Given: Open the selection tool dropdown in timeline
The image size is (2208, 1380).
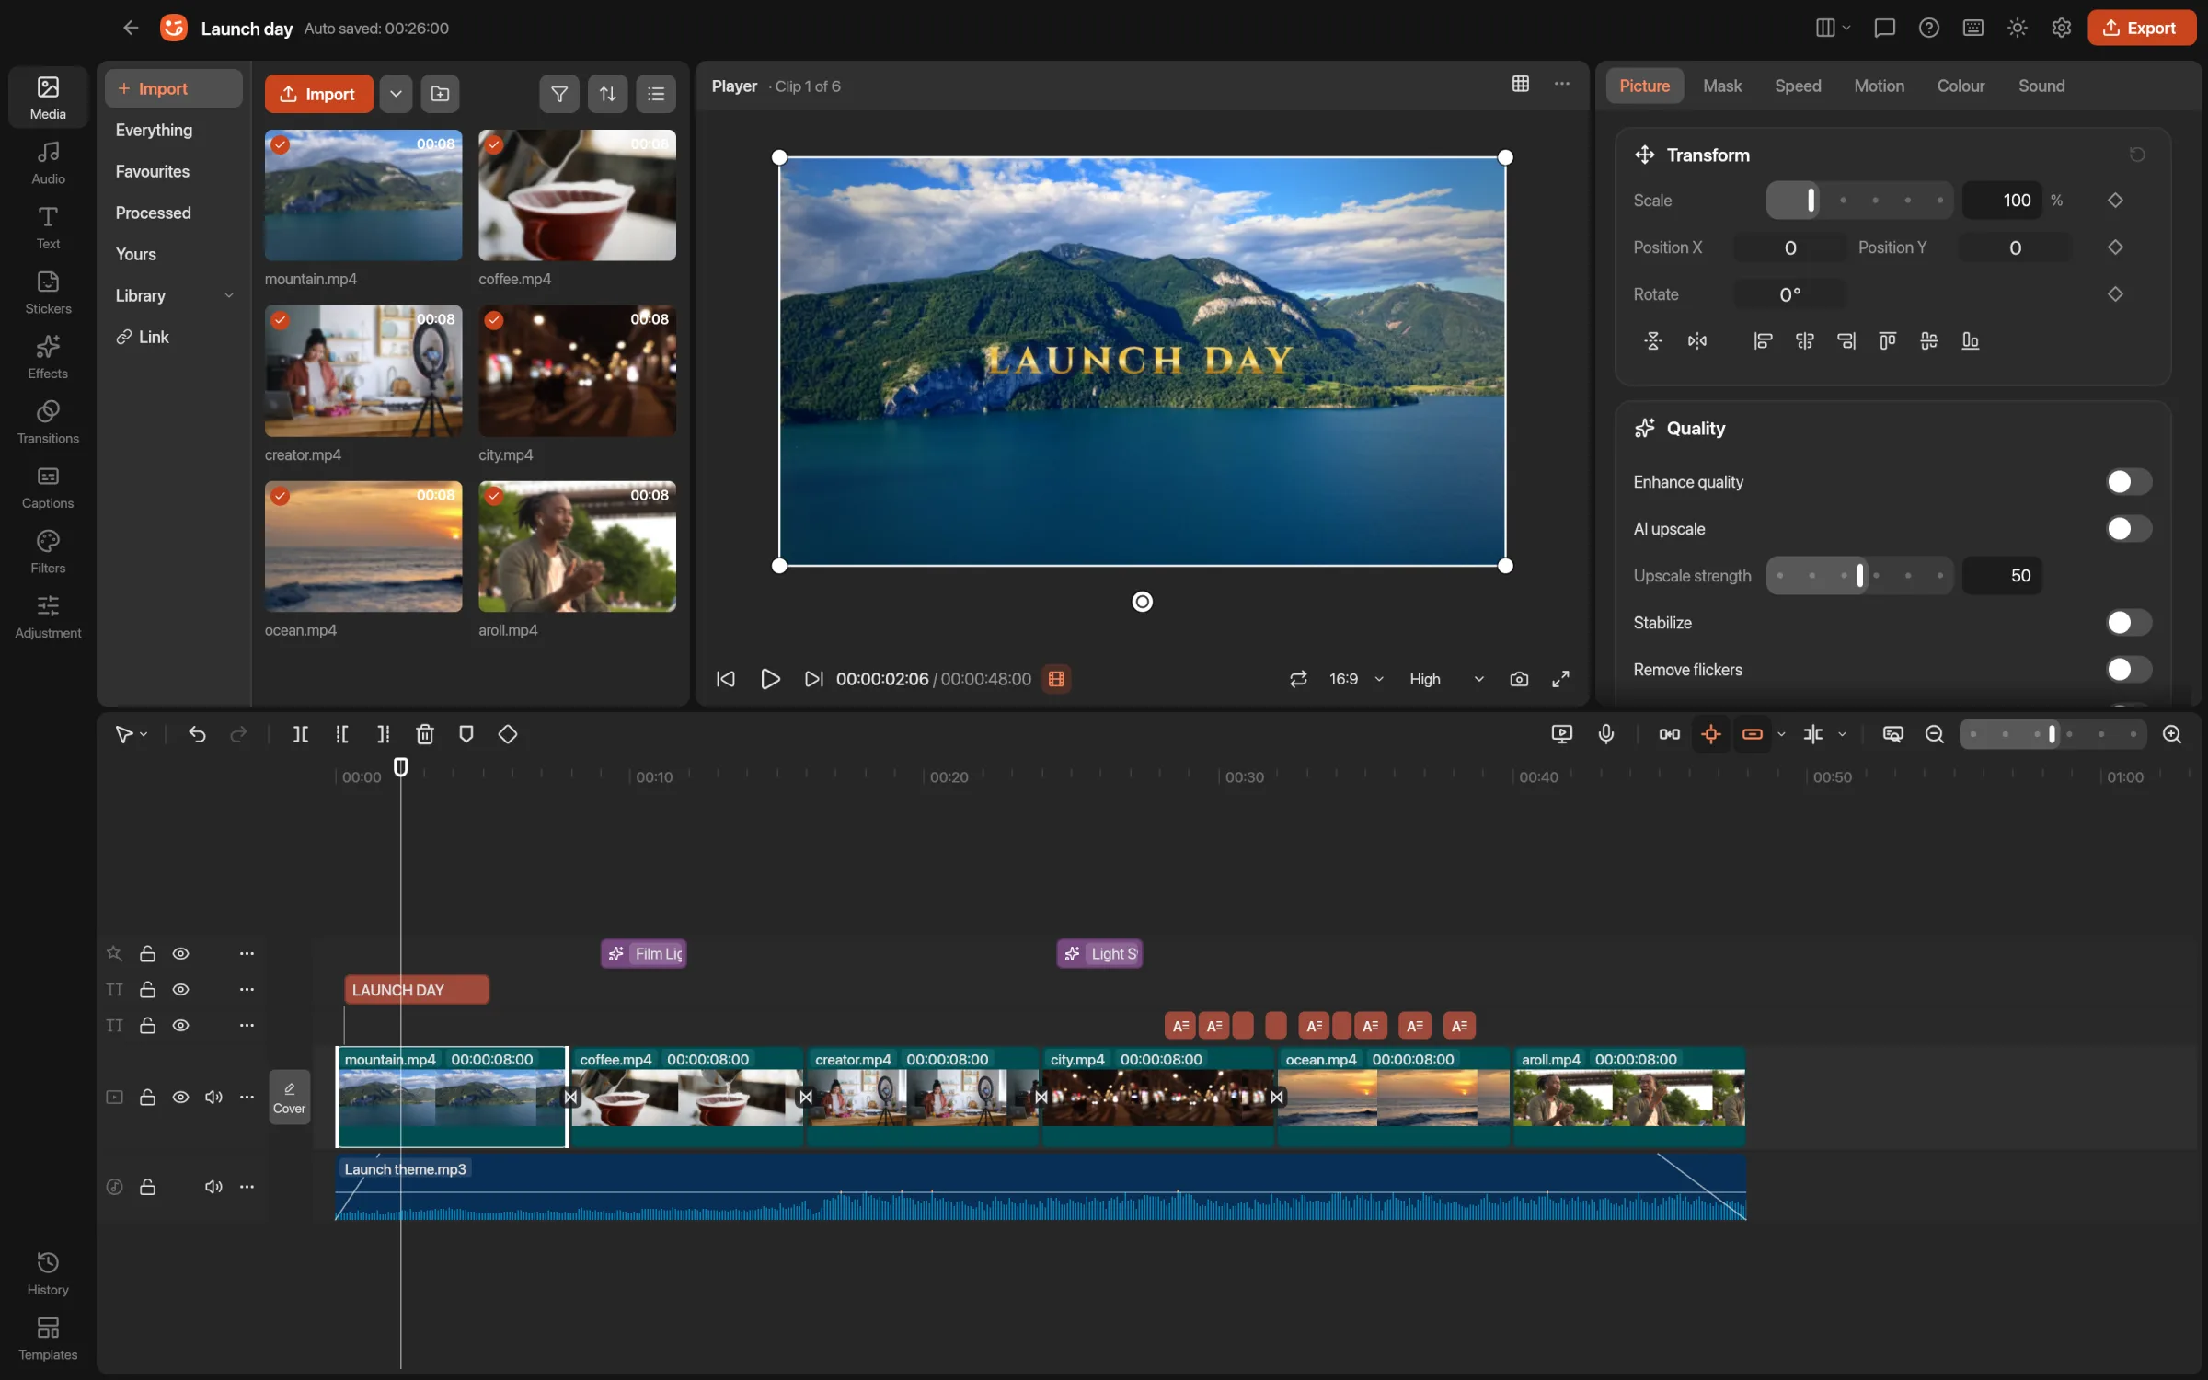Looking at the screenshot, I should (x=144, y=734).
